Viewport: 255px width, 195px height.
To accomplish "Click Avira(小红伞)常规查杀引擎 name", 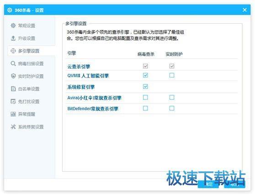I will pos(94,98).
